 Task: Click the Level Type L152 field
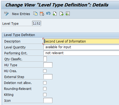[37, 23]
